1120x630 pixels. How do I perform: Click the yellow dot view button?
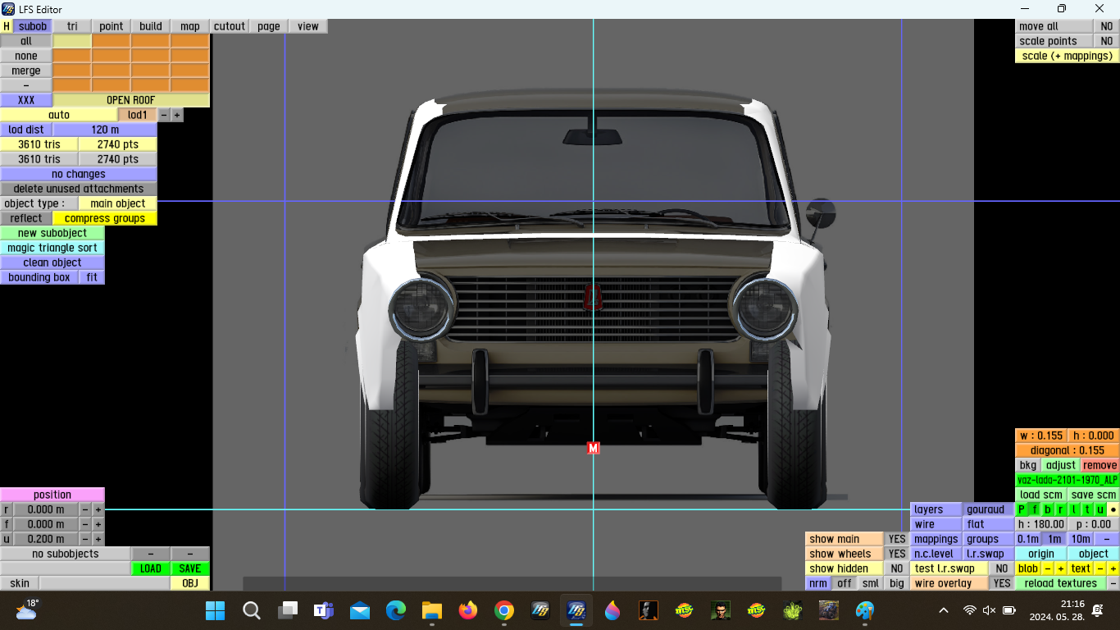[x=1113, y=509]
